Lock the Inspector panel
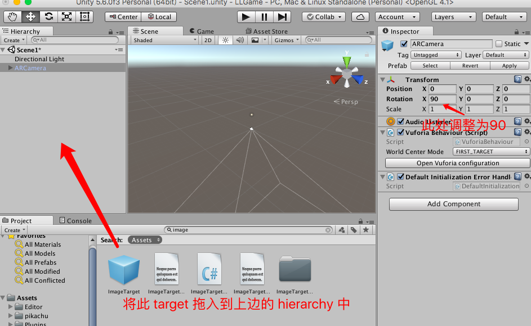 pos(516,32)
